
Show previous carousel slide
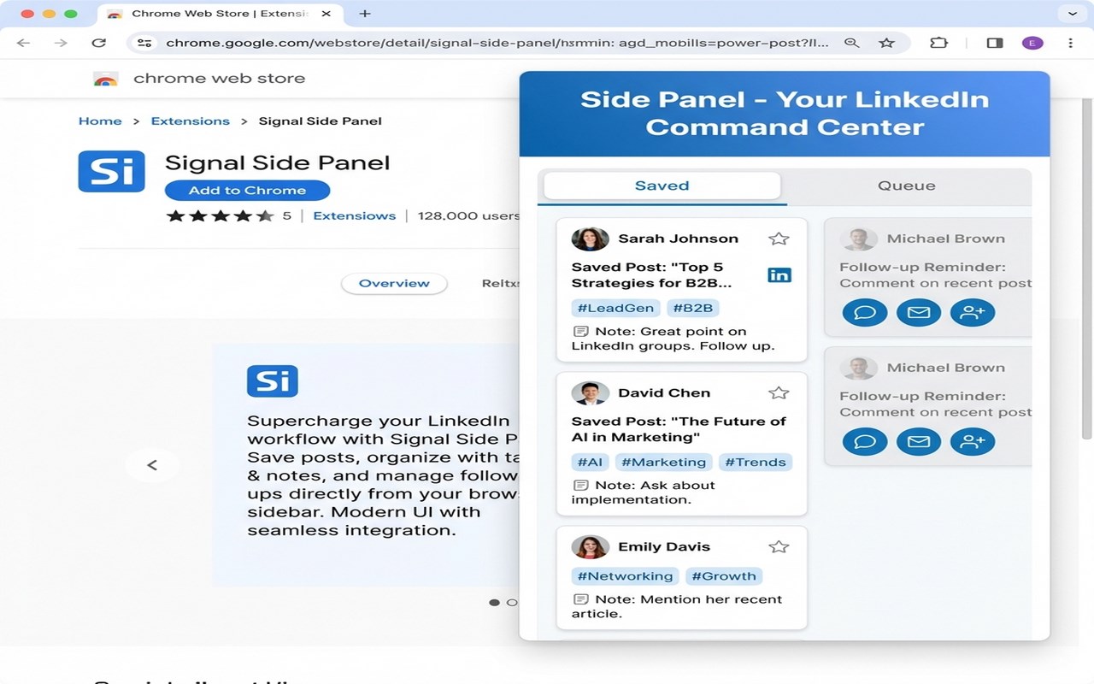click(152, 465)
